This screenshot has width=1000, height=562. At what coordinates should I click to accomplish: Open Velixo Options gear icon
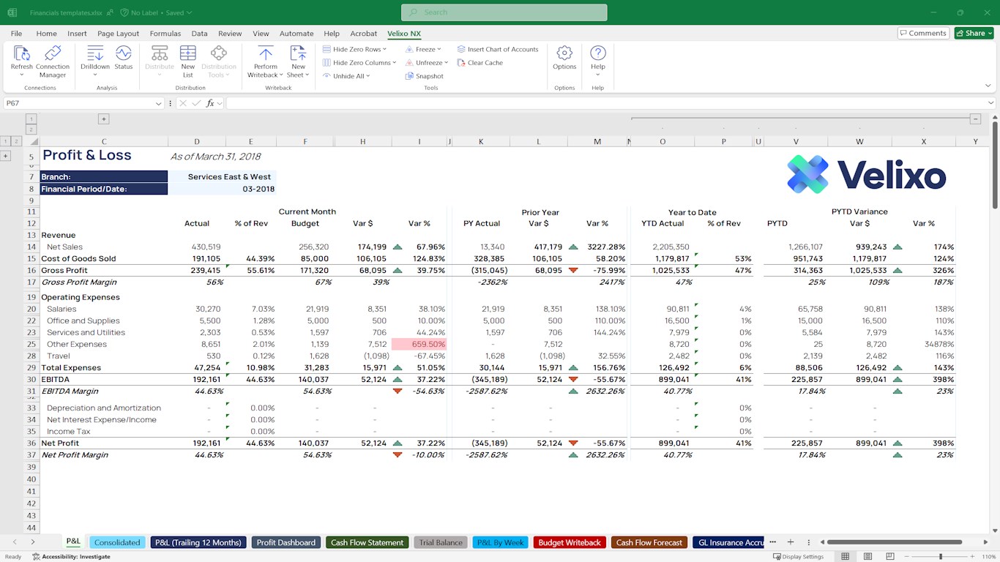click(564, 54)
